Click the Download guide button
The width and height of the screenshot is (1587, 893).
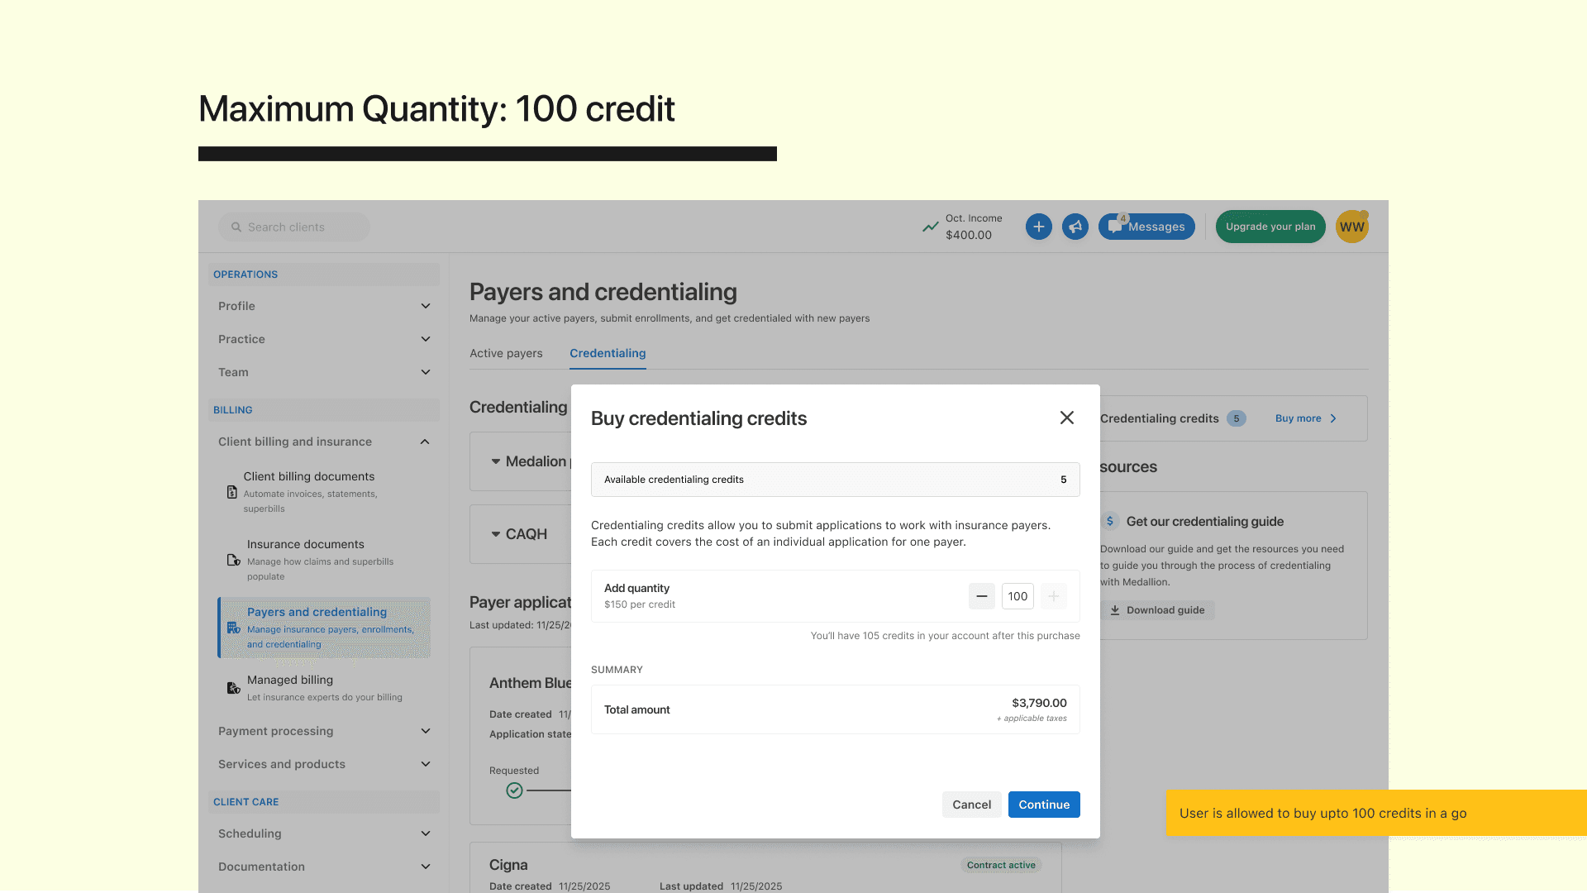(x=1157, y=610)
